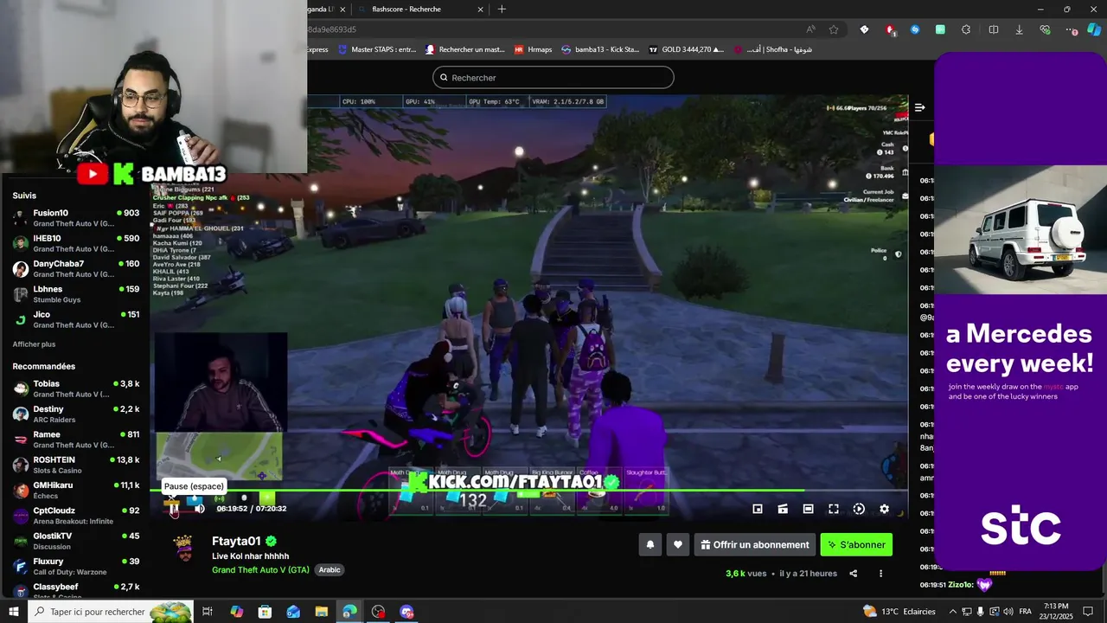Expand followed channels with Afficher plus

[x=34, y=344]
